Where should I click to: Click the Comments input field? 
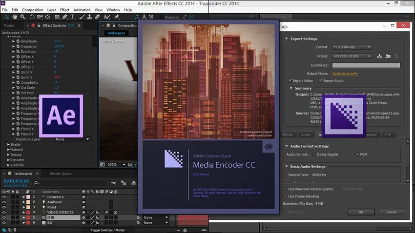(366, 65)
